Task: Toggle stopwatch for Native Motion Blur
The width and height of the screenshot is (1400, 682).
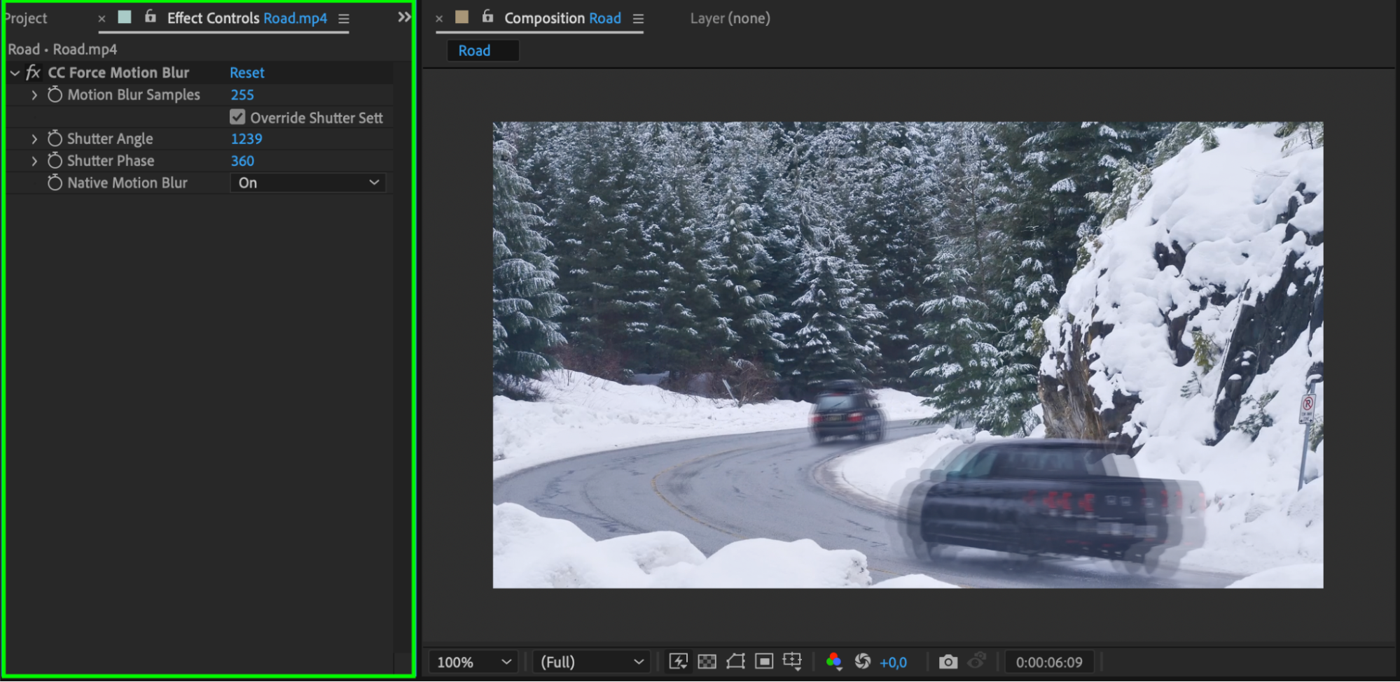Action: pos(55,183)
